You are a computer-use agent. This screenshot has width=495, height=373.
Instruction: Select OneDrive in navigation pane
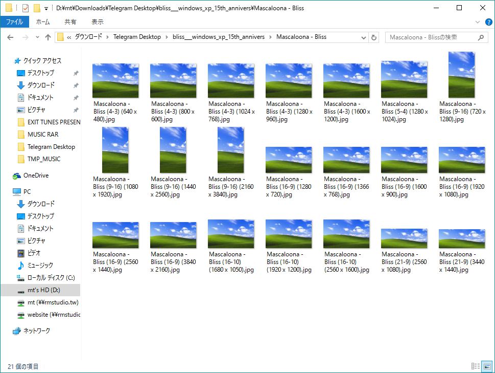[x=36, y=175]
